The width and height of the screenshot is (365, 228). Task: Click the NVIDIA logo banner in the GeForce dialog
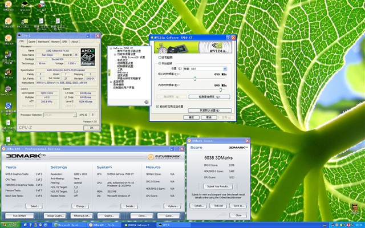pyautogui.click(x=193, y=47)
